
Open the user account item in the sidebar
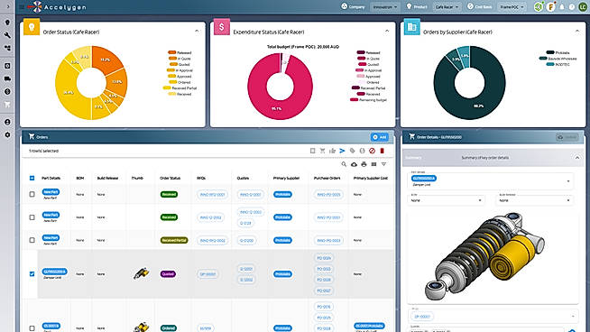[7, 122]
